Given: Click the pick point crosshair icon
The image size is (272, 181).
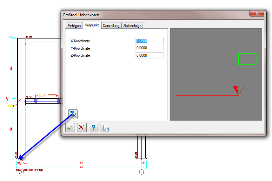Looking at the screenshot, I should click(73, 114).
